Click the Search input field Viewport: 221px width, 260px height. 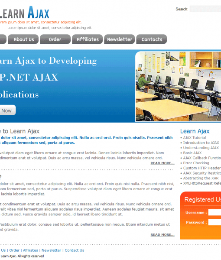pyautogui.click(x=205, y=9)
